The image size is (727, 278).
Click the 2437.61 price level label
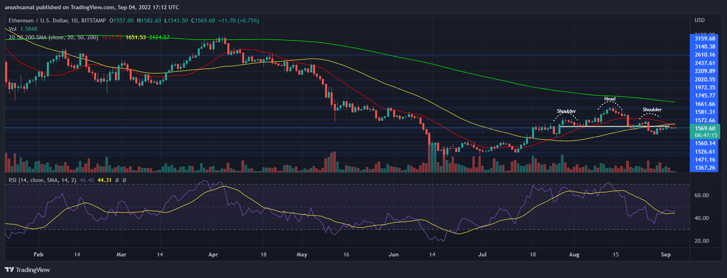coord(705,63)
